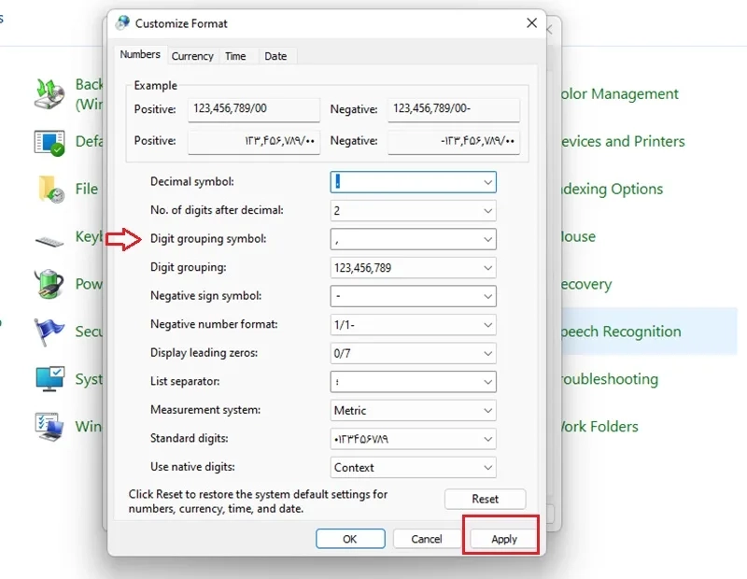
Task: Switch to the Date tab
Action: [x=275, y=56]
